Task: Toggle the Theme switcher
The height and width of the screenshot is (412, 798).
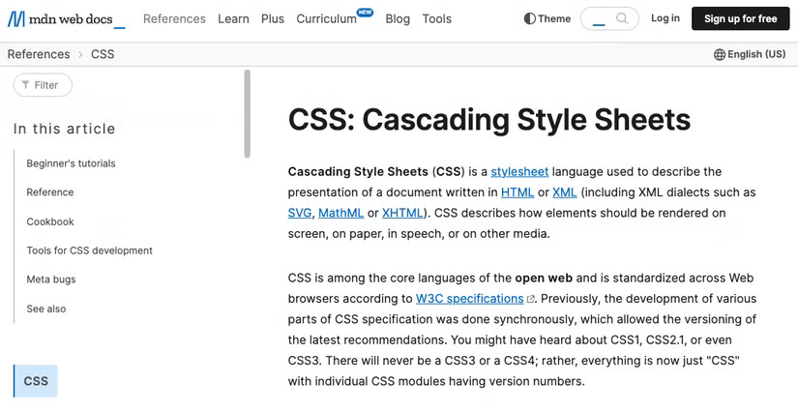Action: pyautogui.click(x=547, y=18)
